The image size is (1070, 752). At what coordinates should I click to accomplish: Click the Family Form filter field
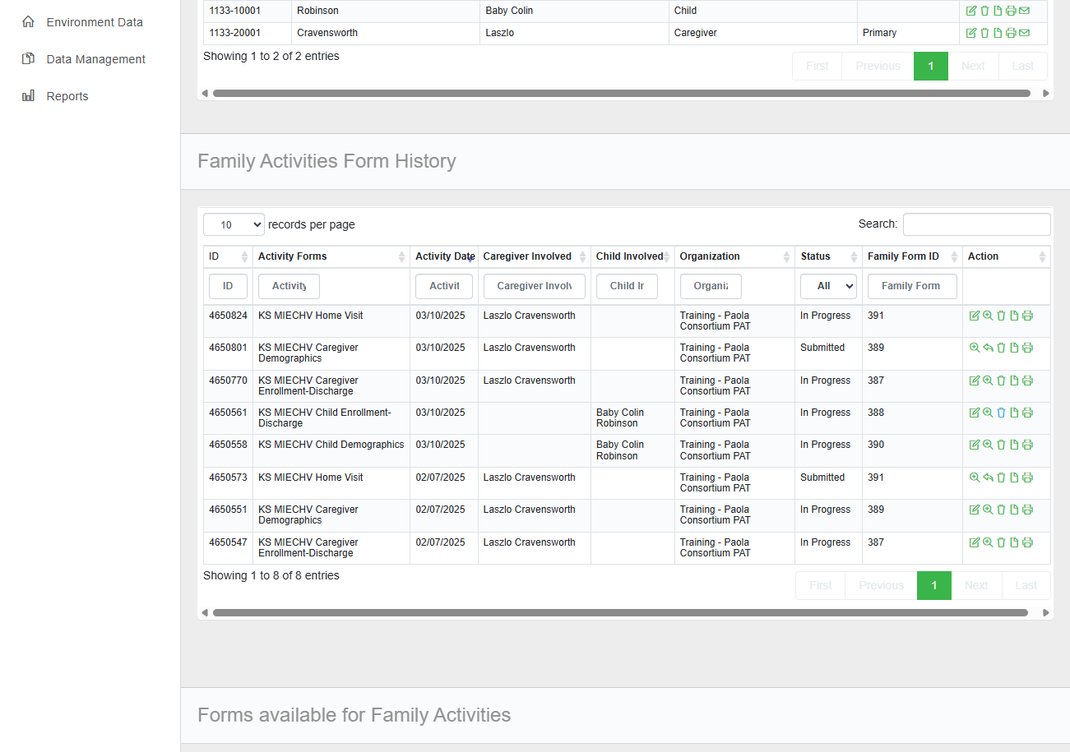point(912,286)
